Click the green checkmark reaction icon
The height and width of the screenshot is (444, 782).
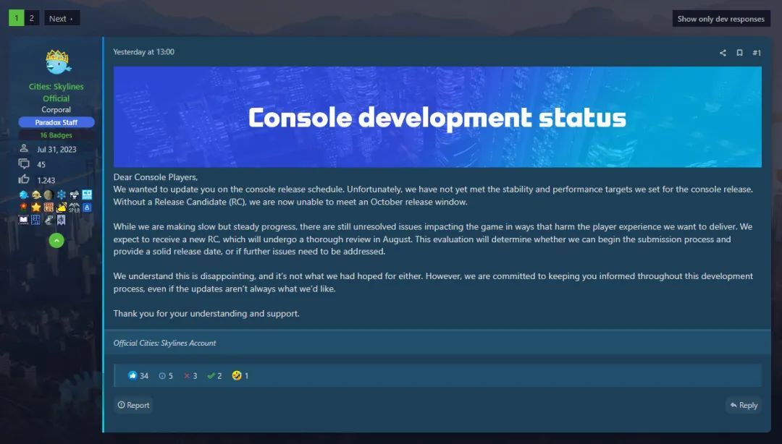211,376
